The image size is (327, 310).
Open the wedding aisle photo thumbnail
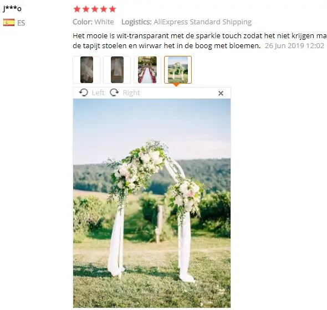coord(147,70)
